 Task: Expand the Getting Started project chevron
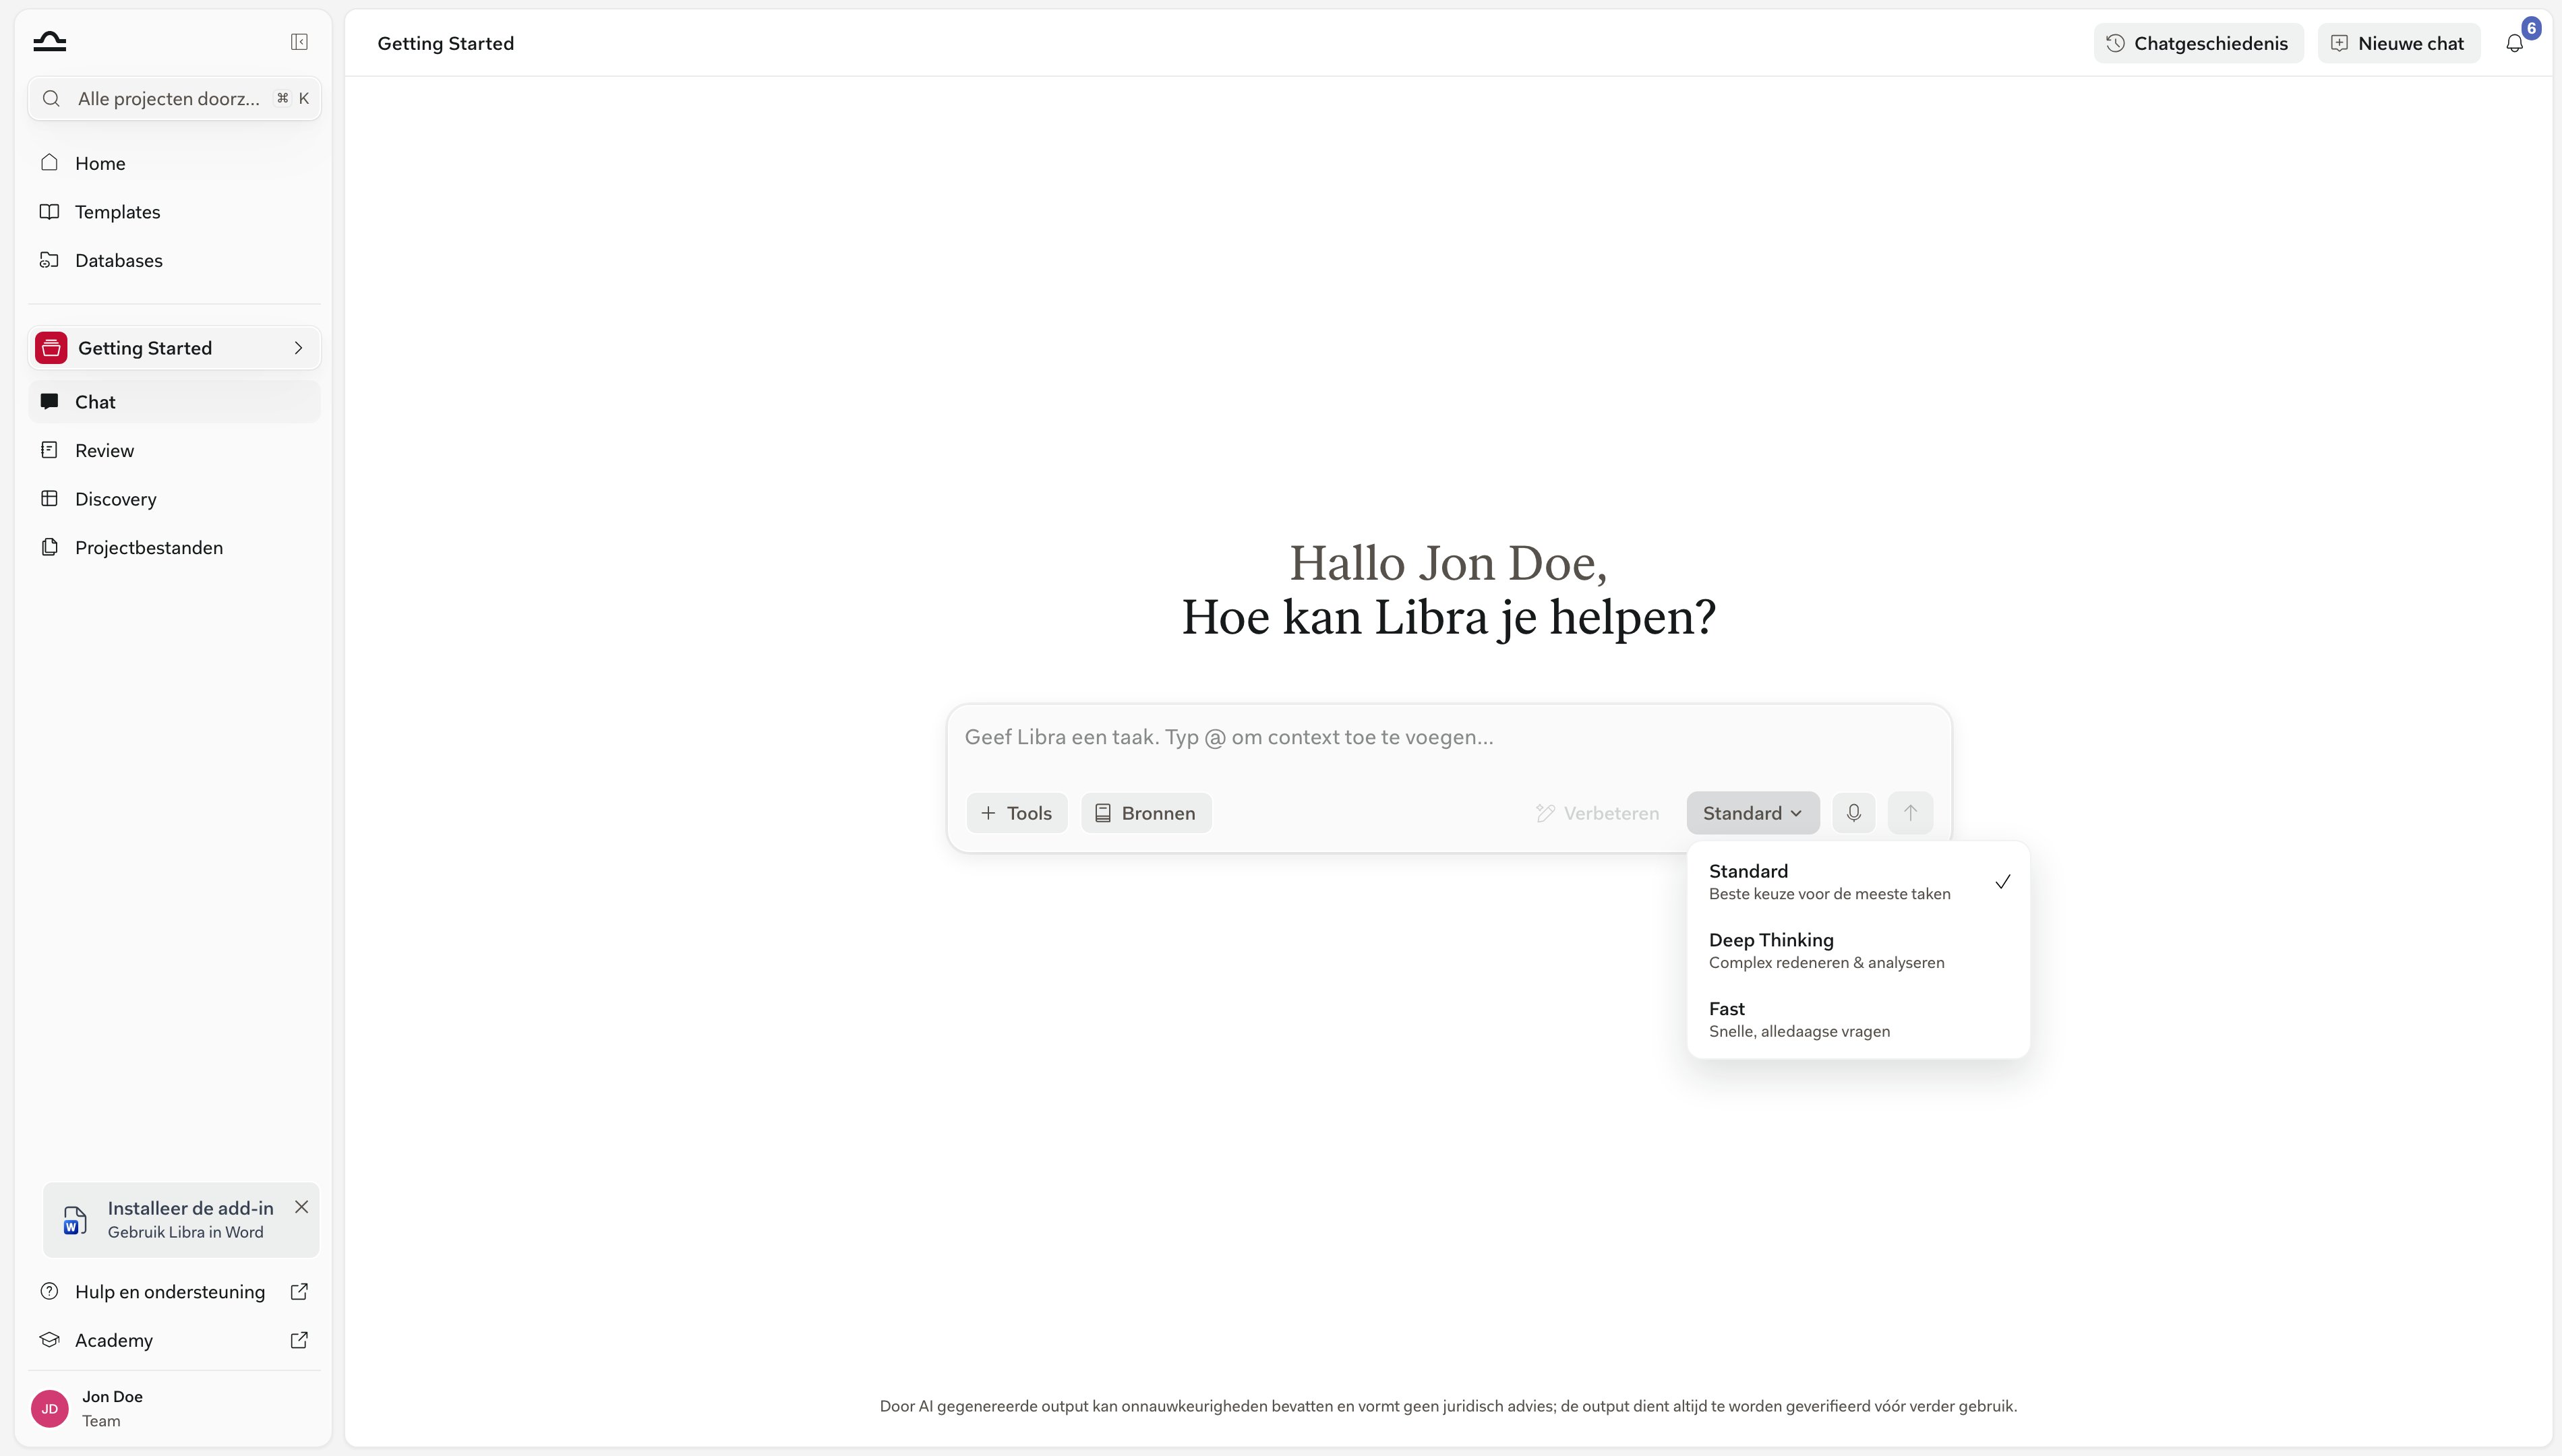[x=298, y=348]
